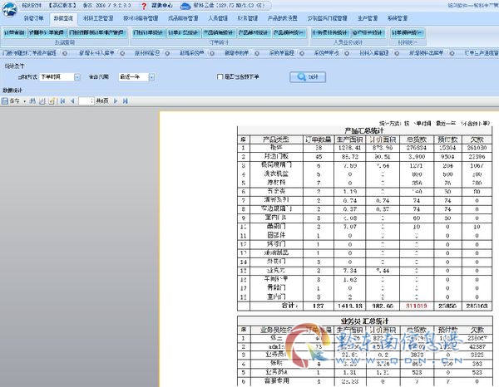This screenshot has width=499, height=387.
Task: Click the button in 材料统计 group
Action: [408, 32]
